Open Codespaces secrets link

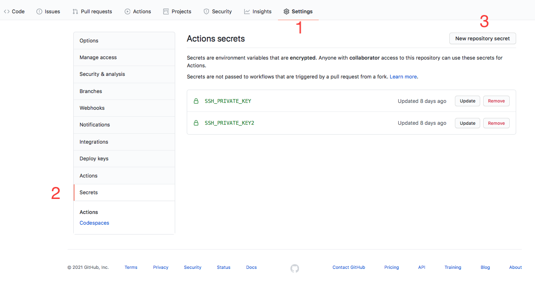pyautogui.click(x=94, y=223)
